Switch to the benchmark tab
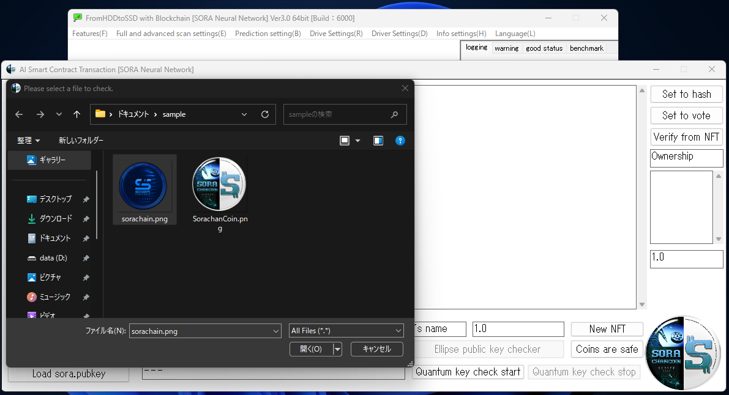The height and width of the screenshot is (395, 729). (586, 48)
